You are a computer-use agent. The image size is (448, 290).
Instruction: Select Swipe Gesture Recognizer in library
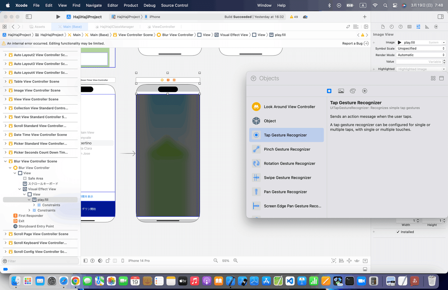286,178
